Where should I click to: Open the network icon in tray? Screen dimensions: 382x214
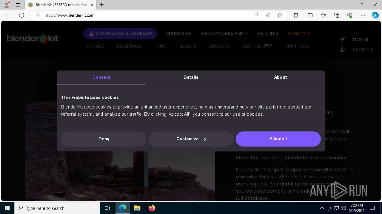coord(336,208)
